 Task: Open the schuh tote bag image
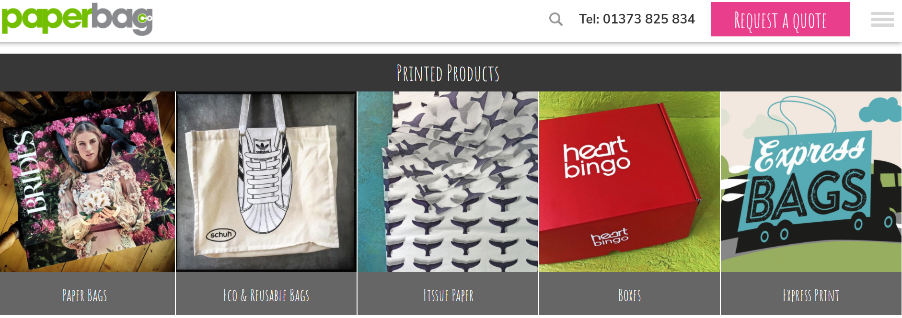(x=266, y=182)
